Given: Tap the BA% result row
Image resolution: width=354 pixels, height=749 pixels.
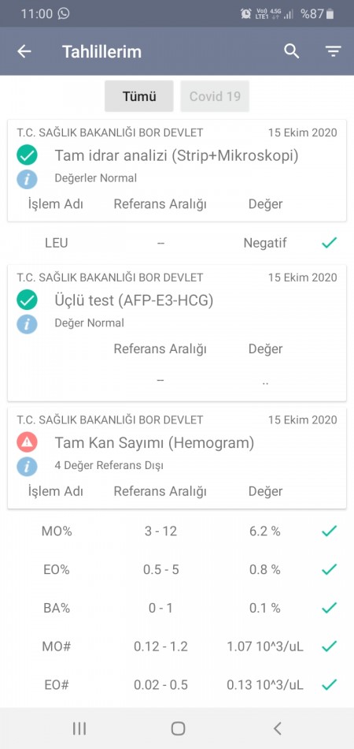Looking at the screenshot, I should [177, 608].
